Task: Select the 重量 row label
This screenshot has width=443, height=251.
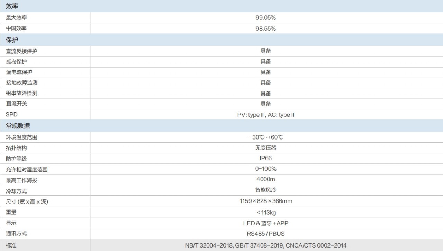Action: [x=11, y=212]
